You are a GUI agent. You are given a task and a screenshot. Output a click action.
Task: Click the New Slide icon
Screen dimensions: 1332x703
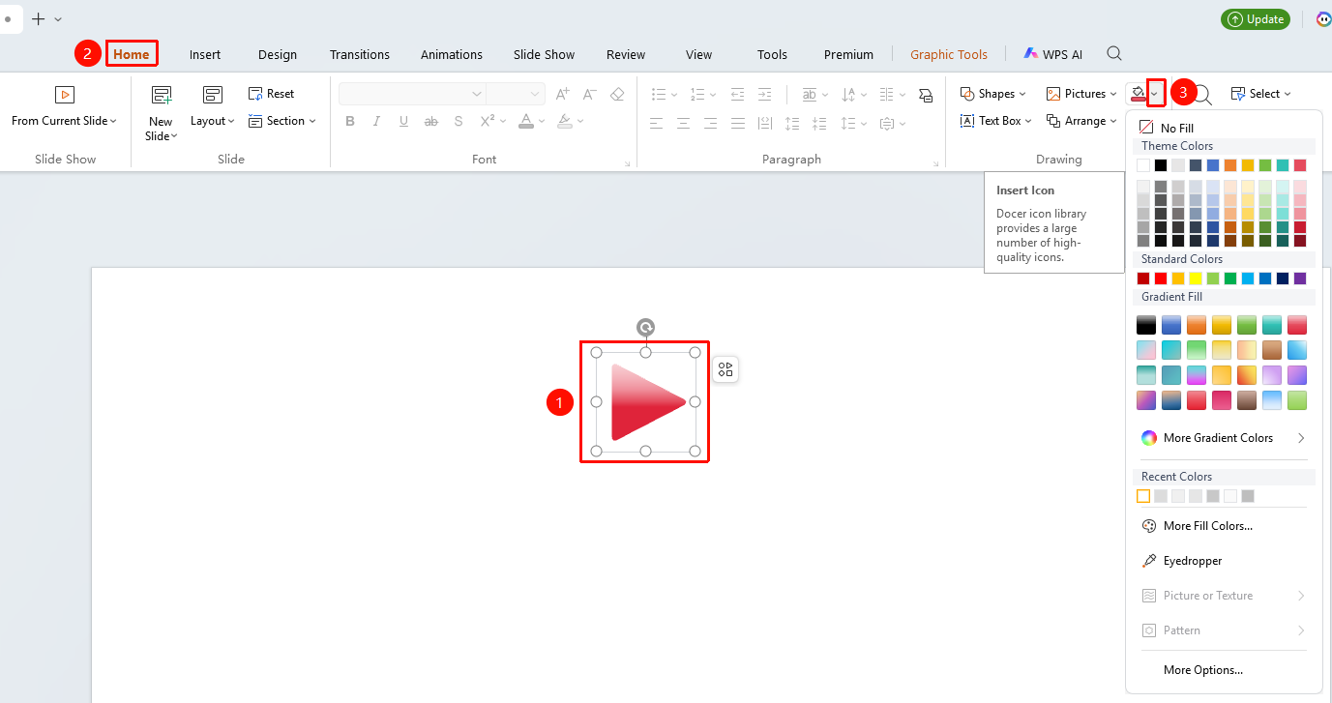[162, 95]
